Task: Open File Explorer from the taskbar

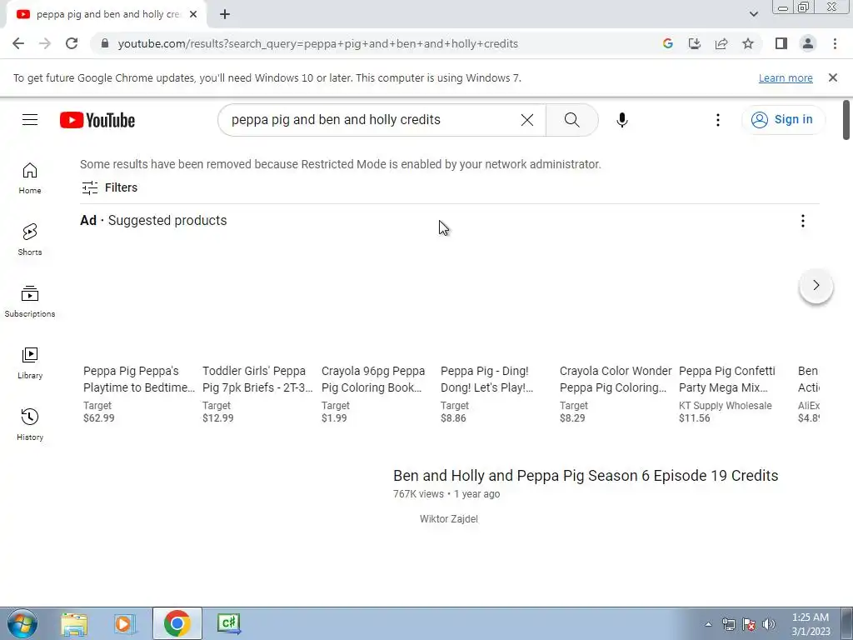Action: point(74,623)
